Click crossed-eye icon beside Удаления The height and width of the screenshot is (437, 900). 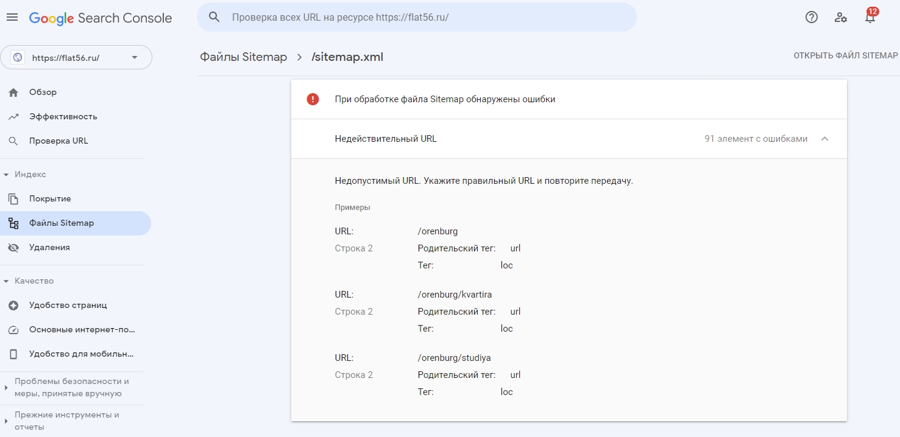pos(13,248)
